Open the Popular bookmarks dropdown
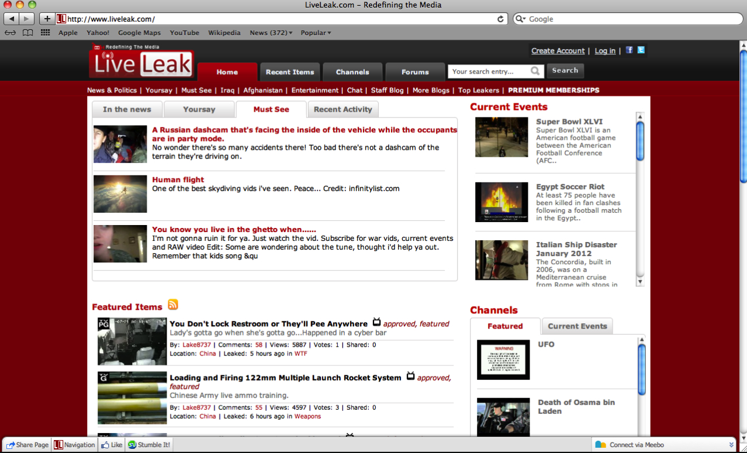The width and height of the screenshot is (747, 453). pos(316,33)
